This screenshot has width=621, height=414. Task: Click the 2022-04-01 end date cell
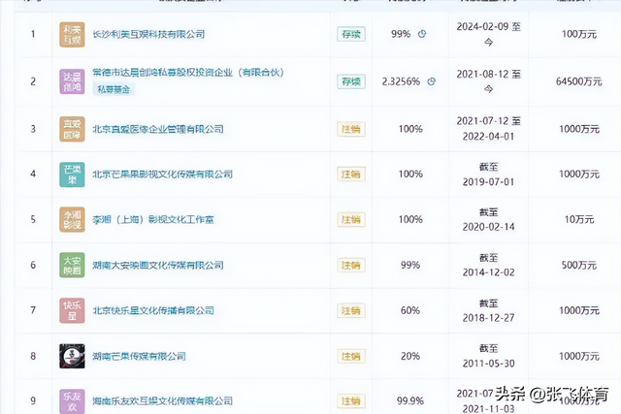[488, 137]
